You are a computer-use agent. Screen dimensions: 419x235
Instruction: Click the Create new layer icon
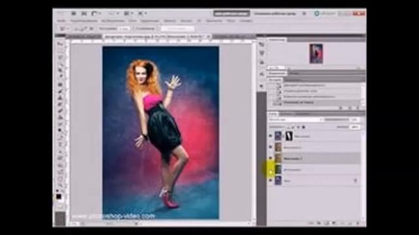point(351,223)
